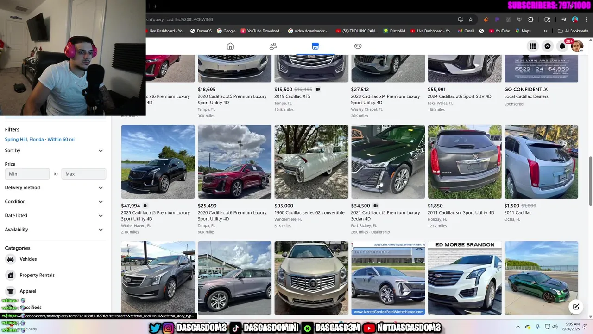Open the 2021 Cadillac ct5 $34,500 listing photo
Image resolution: width=593 pixels, height=334 pixels.
pyautogui.click(x=388, y=161)
